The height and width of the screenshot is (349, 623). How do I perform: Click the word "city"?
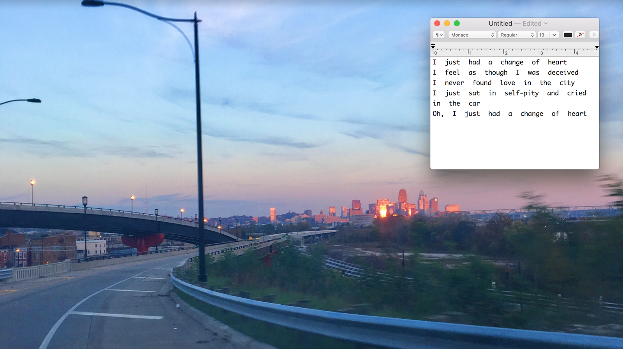[567, 83]
